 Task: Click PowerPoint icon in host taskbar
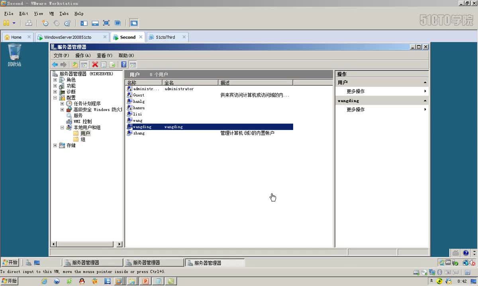(x=145, y=281)
